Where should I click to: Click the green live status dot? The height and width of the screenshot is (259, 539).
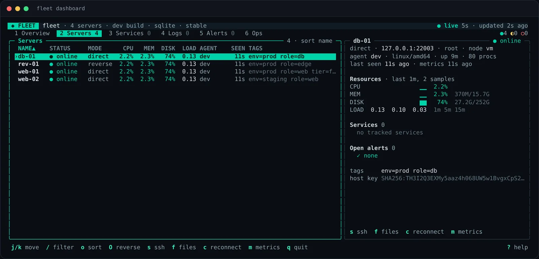click(439, 26)
